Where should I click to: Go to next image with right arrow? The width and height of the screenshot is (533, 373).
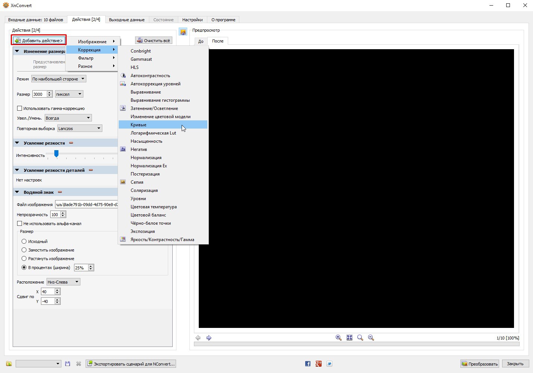point(209,338)
